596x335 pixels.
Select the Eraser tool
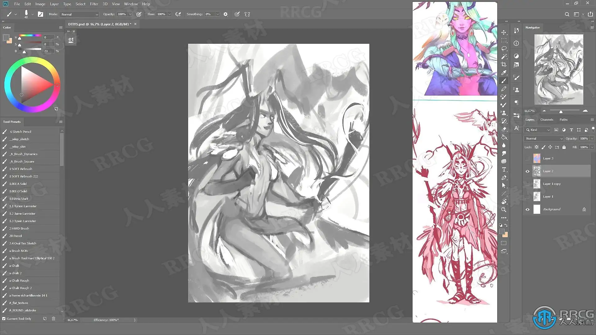pyautogui.click(x=504, y=129)
